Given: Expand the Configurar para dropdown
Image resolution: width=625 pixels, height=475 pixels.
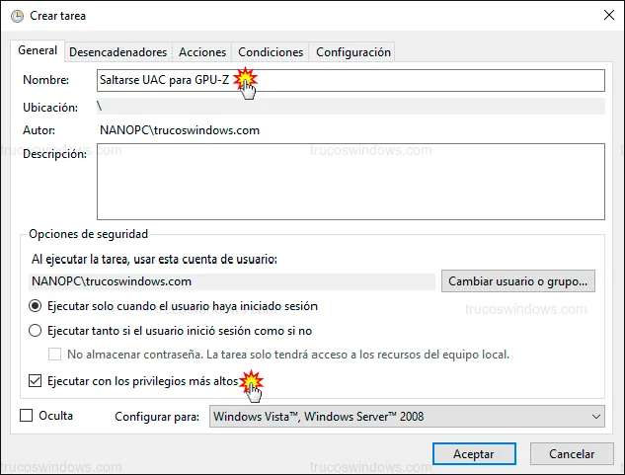Looking at the screenshot, I should (x=407, y=417).
